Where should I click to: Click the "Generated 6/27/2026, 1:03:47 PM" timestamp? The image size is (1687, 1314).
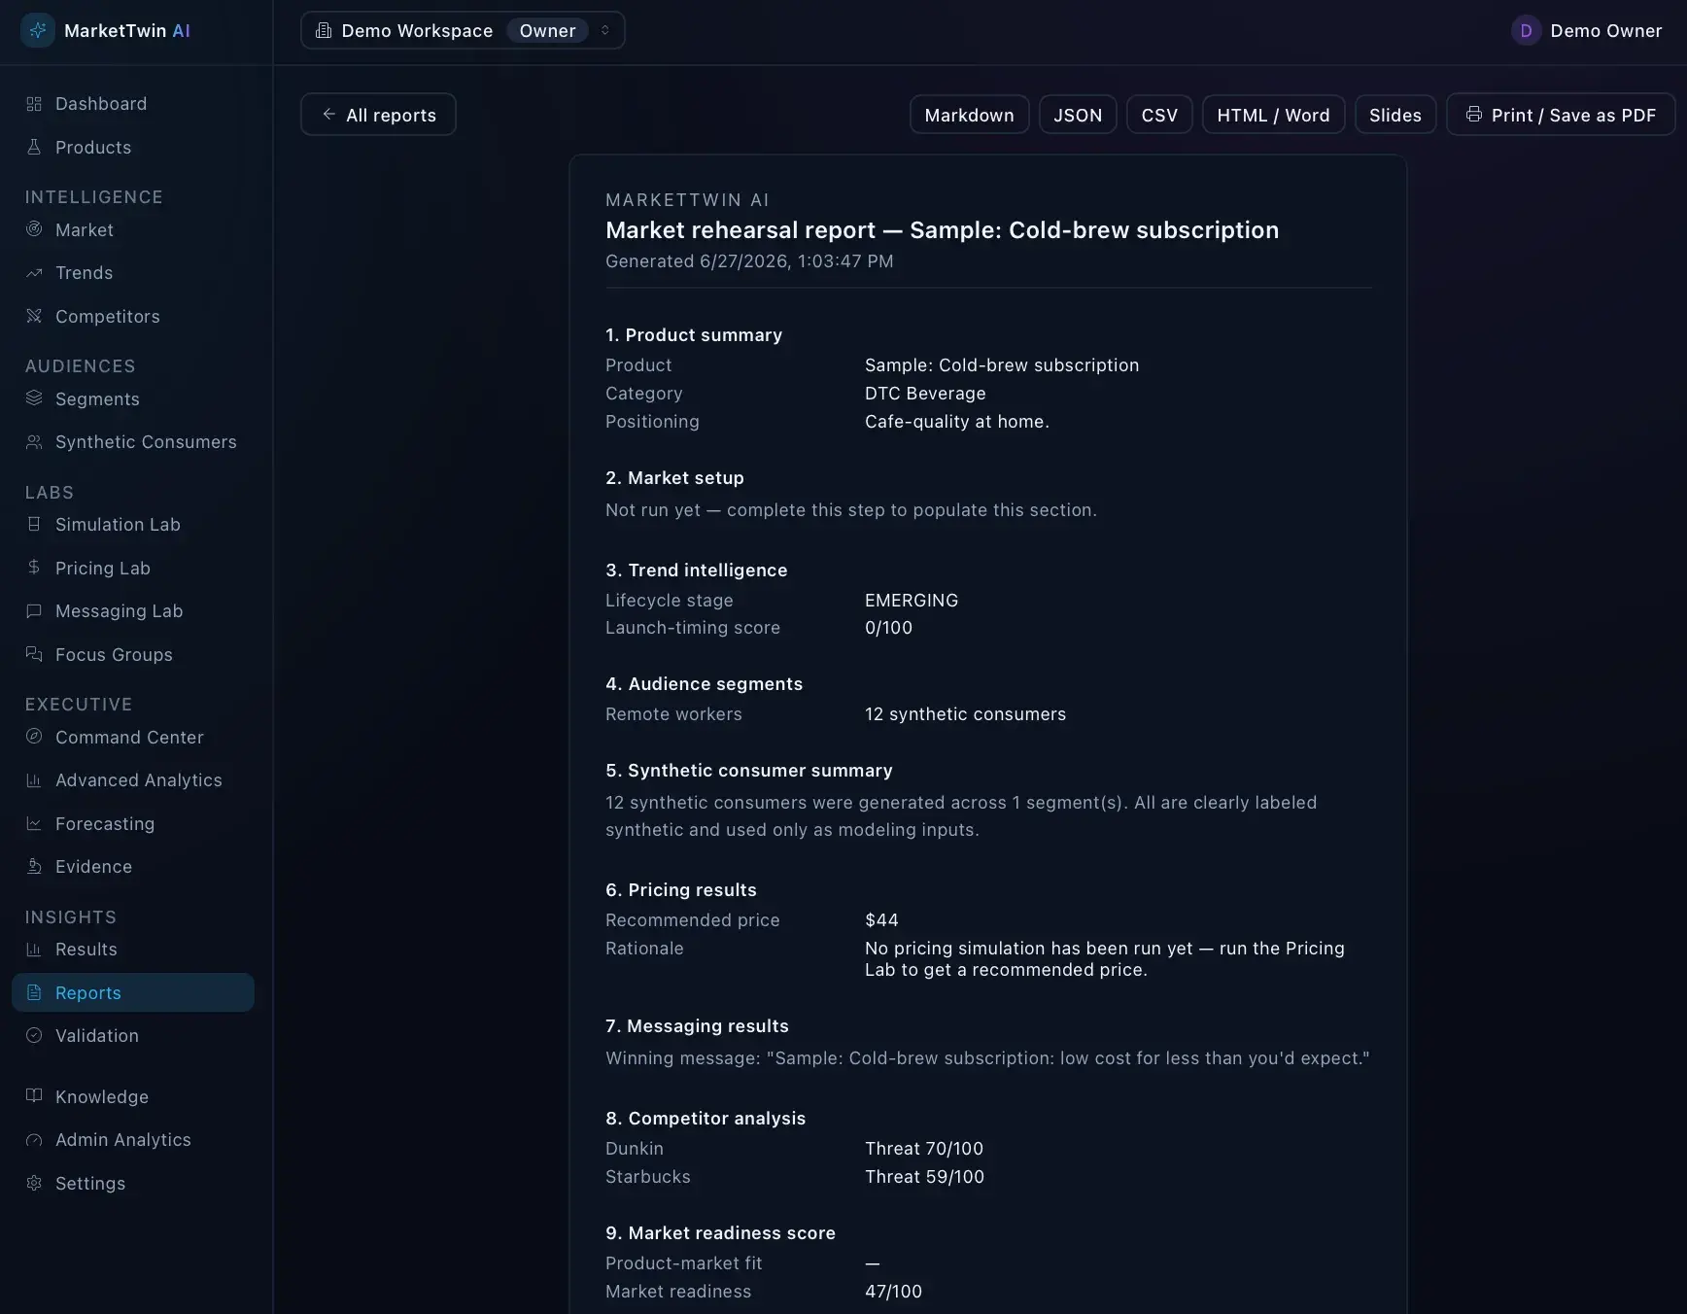coord(749,261)
